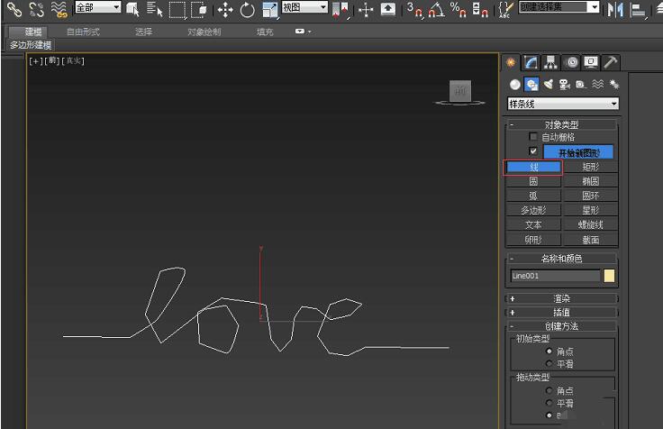Switch to Lights category icon

pos(548,84)
